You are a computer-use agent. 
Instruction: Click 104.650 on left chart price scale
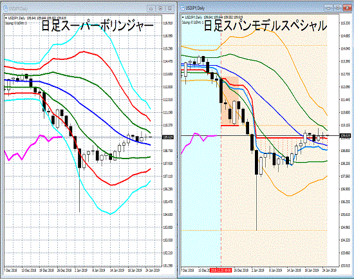[x=168, y=215]
